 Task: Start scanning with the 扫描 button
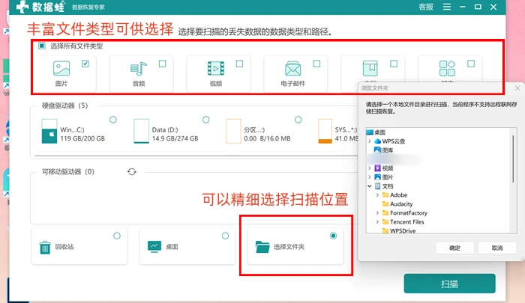(450, 284)
